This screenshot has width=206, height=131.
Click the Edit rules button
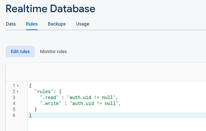point(20,51)
